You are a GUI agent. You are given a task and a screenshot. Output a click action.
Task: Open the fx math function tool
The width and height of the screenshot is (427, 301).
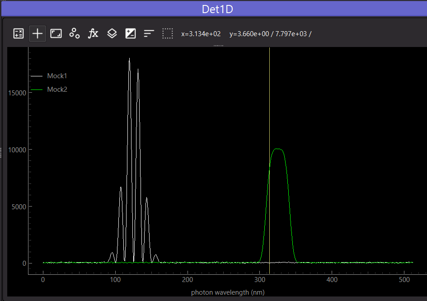click(x=93, y=33)
